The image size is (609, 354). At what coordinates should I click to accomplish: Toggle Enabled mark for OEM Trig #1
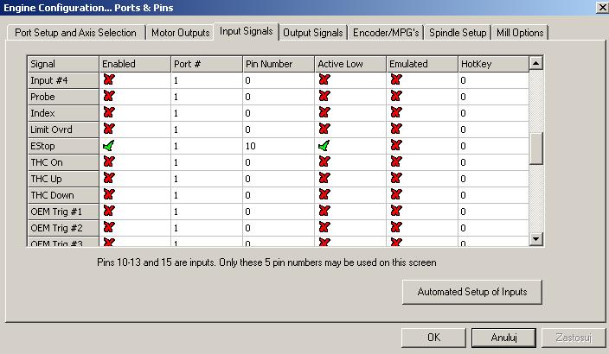(x=109, y=211)
